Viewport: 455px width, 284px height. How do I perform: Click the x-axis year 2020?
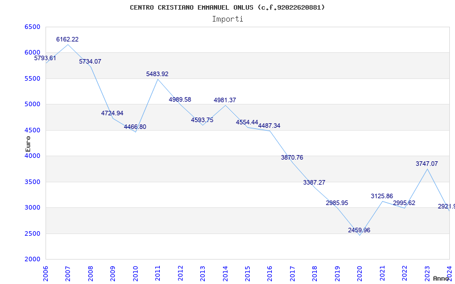pos(359,273)
